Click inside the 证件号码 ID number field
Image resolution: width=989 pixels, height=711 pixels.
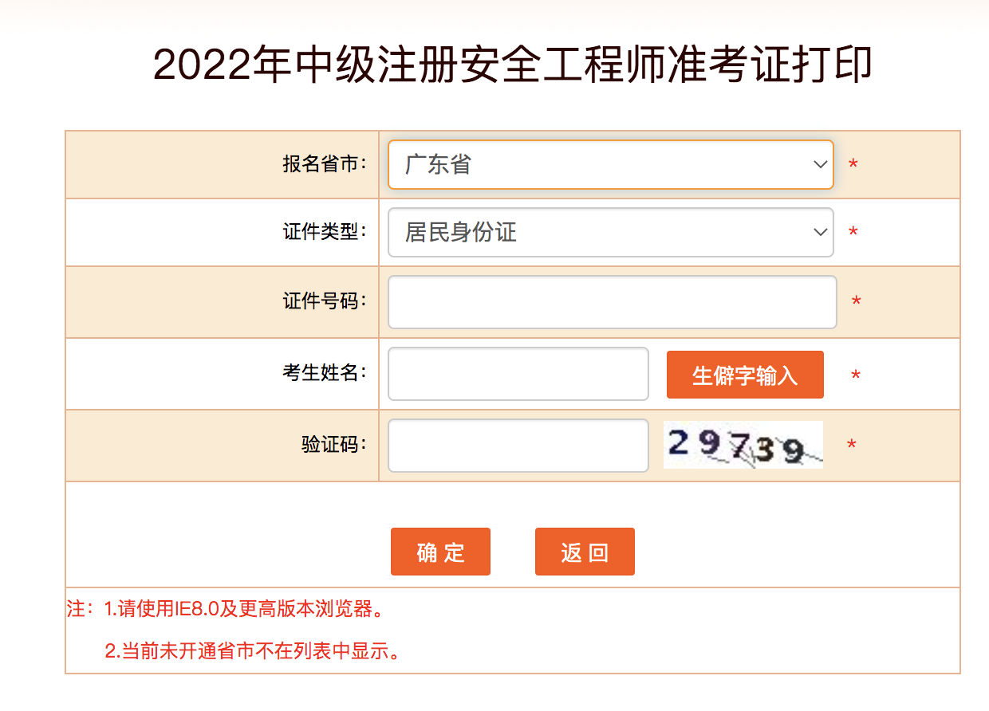610,301
